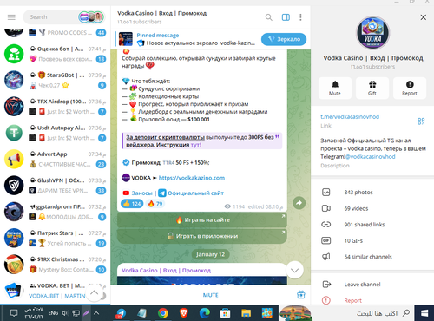Jump to latest messages down-arrow button
Screen dimensions: 434x321
[x=294, y=270]
